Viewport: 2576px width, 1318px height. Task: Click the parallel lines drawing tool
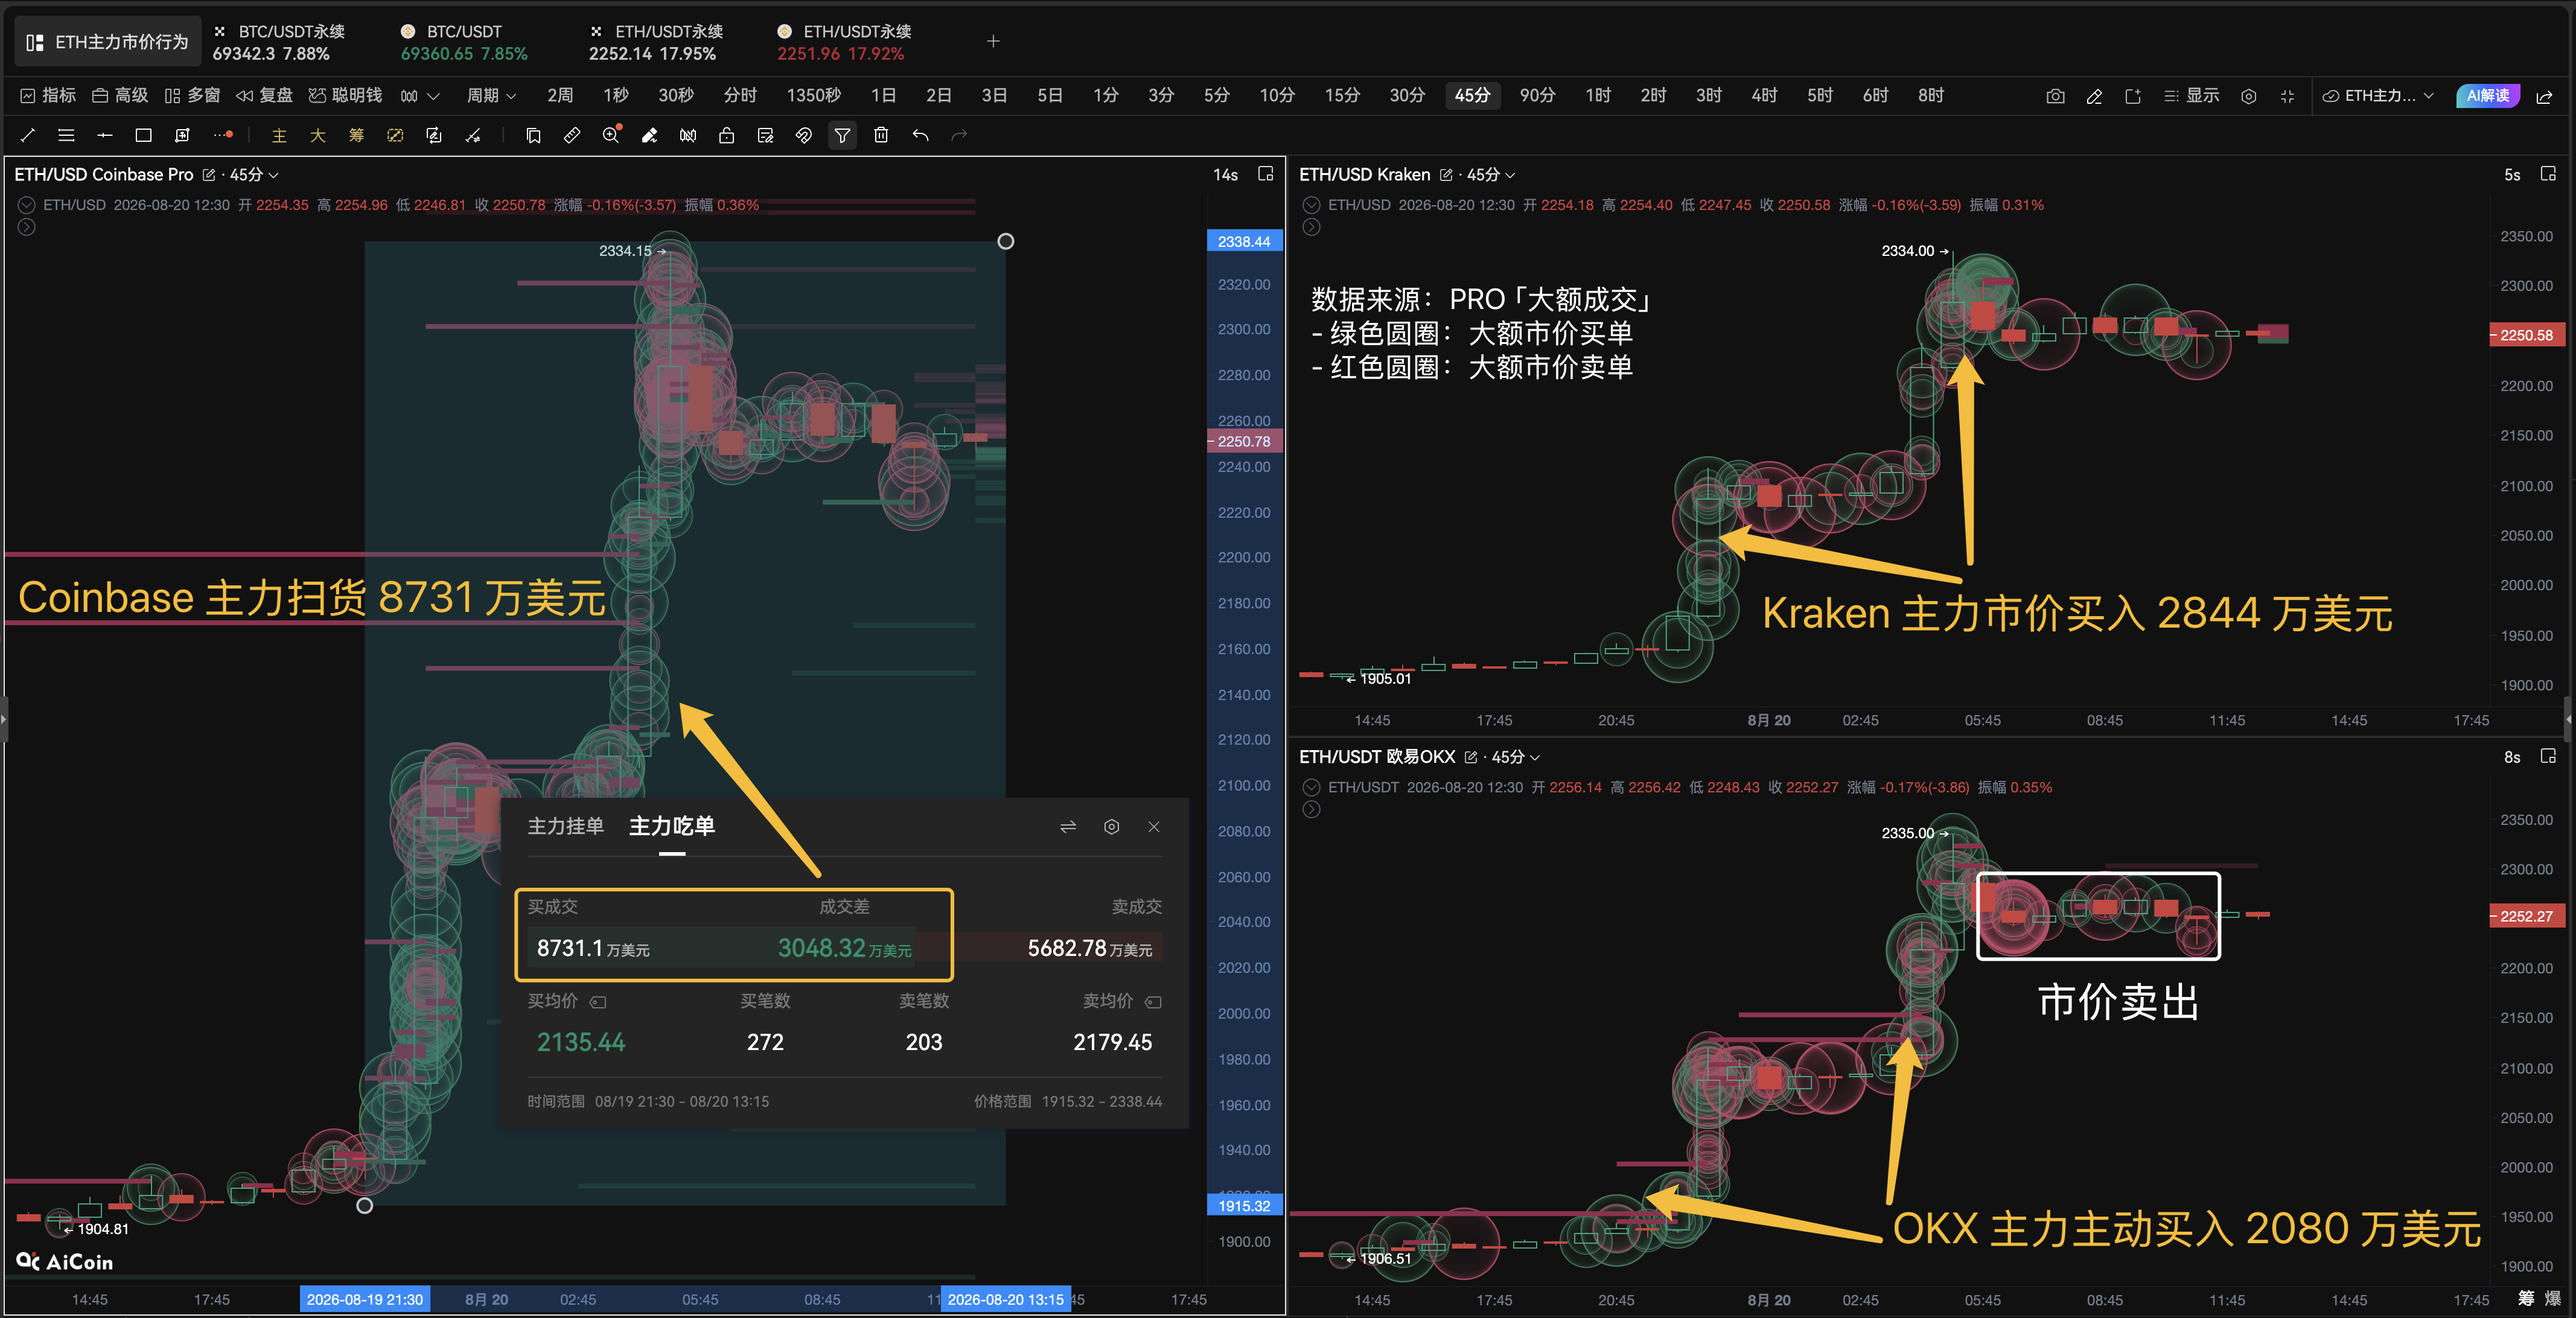(x=66, y=135)
